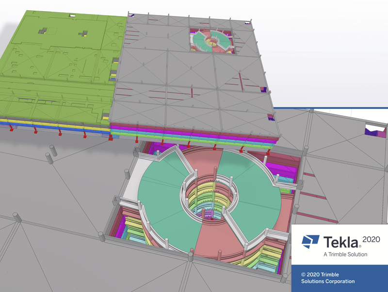This screenshot has width=388, height=292.
Task: Click the pair of free-standing gray columns
Action: pyautogui.click(x=51, y=154)
